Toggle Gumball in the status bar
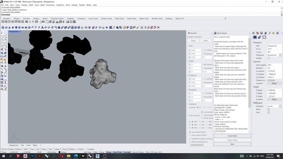The image size is (283, 159). [127, 152]
